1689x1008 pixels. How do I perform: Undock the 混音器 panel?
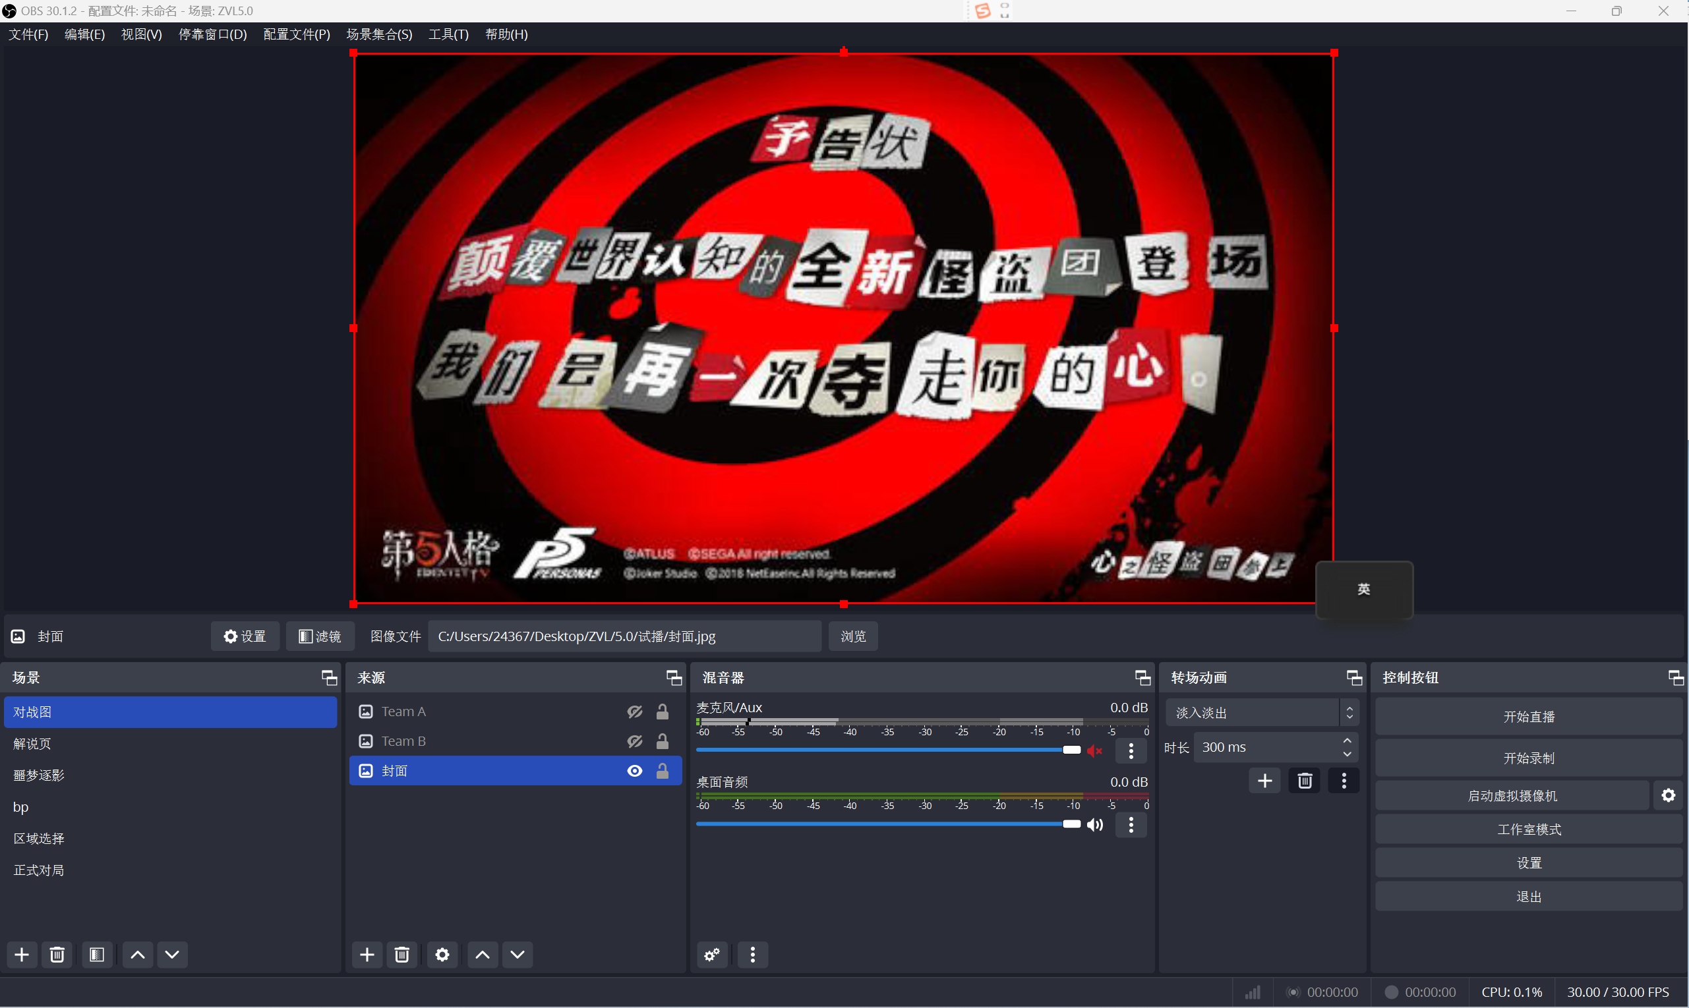tap(1142, 677)
